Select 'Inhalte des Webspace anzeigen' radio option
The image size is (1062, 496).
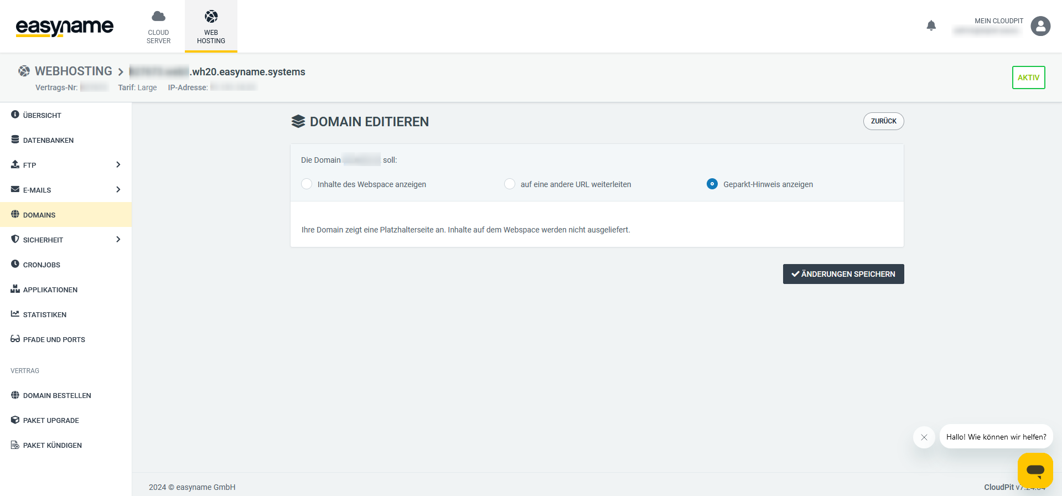[307, 184]
